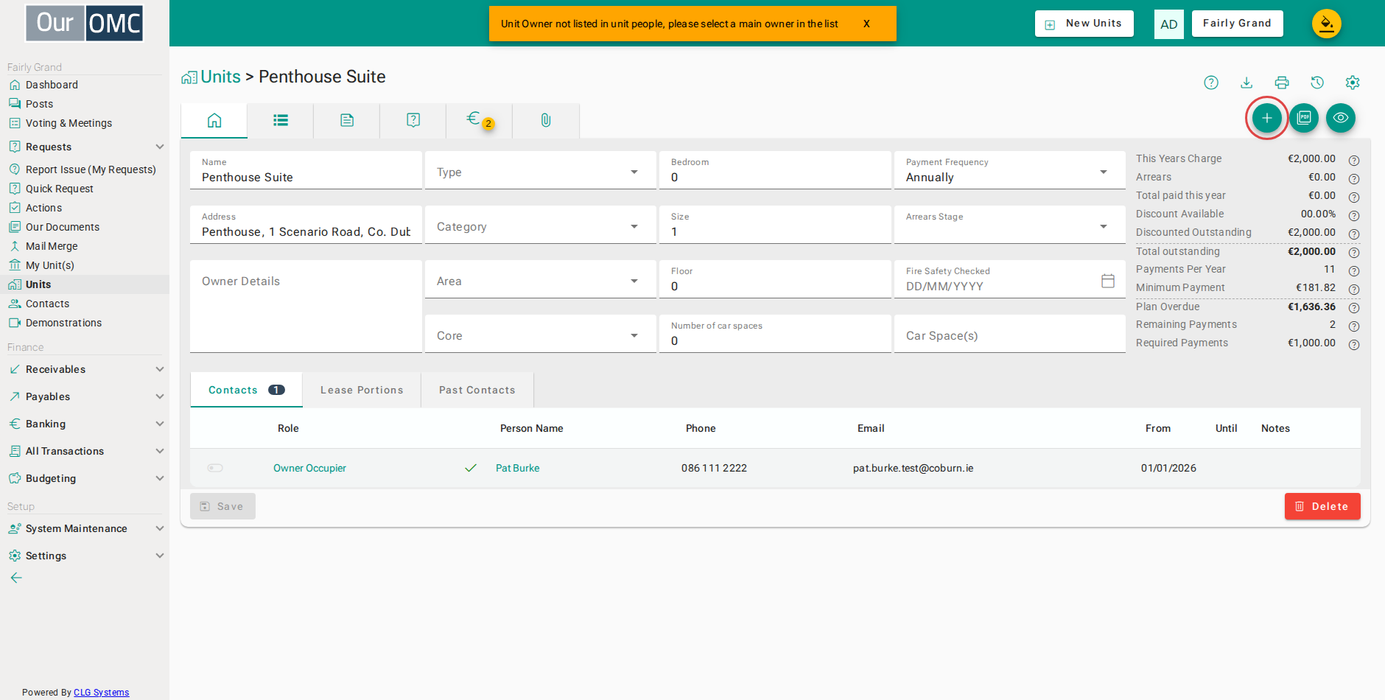
Task: Dismiss the Unit Owner warning banner
Action: pyautogui.click(x=866, y=24)
